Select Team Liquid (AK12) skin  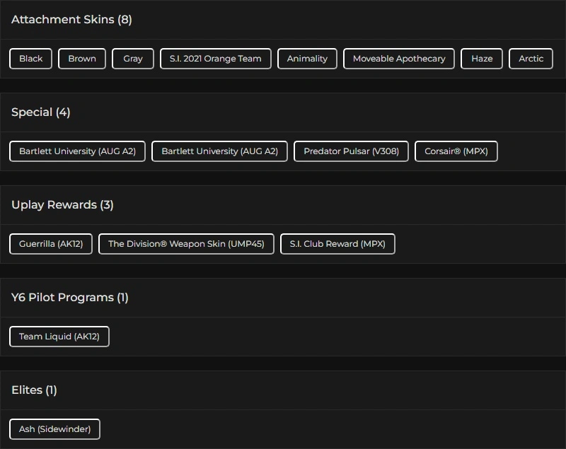[59, 337]
